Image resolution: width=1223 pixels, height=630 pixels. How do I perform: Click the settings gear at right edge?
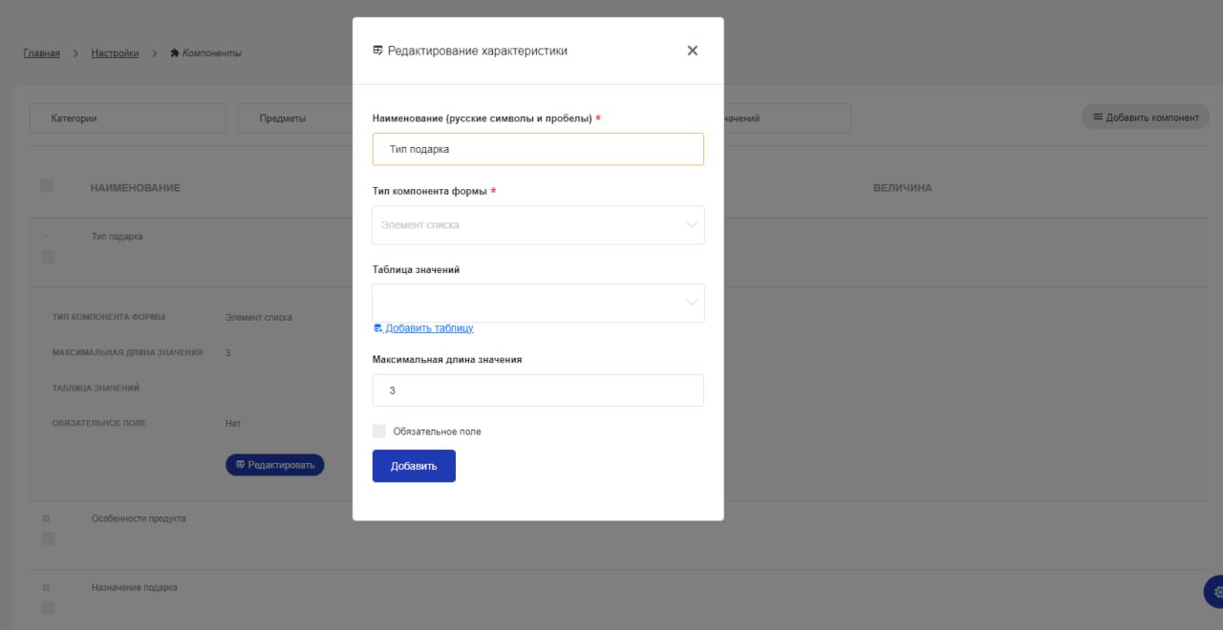click(x=1216, y=592)
